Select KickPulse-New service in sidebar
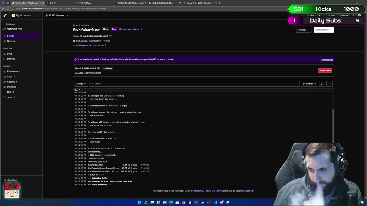Screen dimensions: 367x206 pos(13,29)
